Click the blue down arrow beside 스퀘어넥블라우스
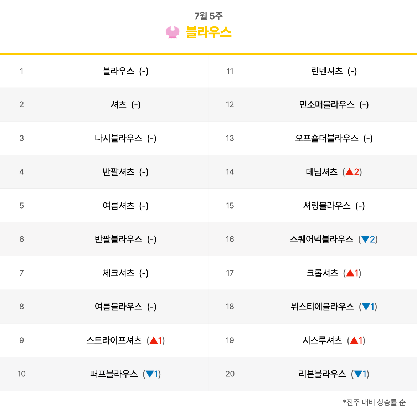Image resolution: width=417 pixels, height=417 pixels. [365, 240]
